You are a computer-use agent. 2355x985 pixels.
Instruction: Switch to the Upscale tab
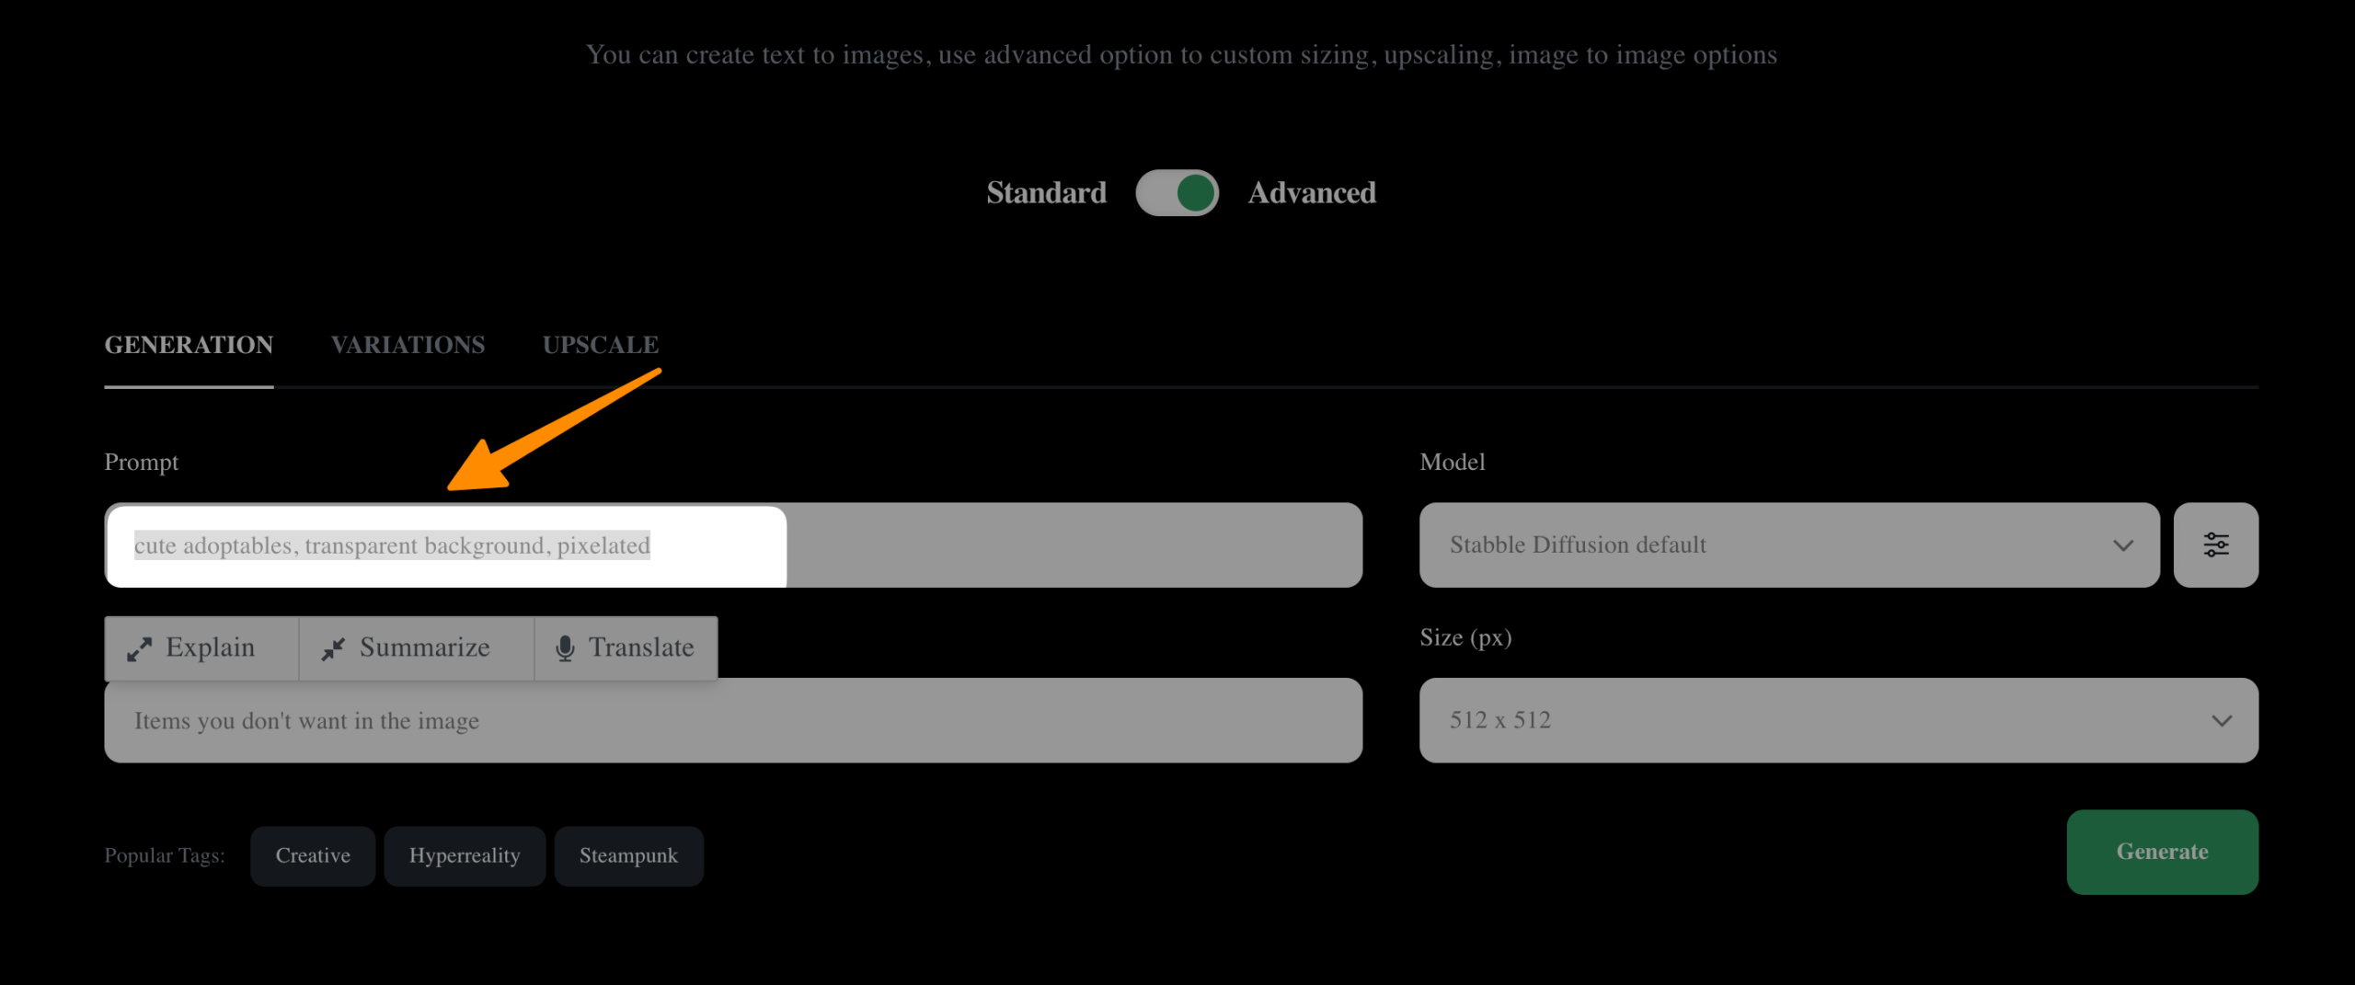point(600,345)
